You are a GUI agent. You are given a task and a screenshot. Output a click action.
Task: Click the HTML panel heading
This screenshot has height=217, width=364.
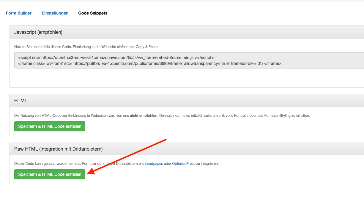pos(21,101)
